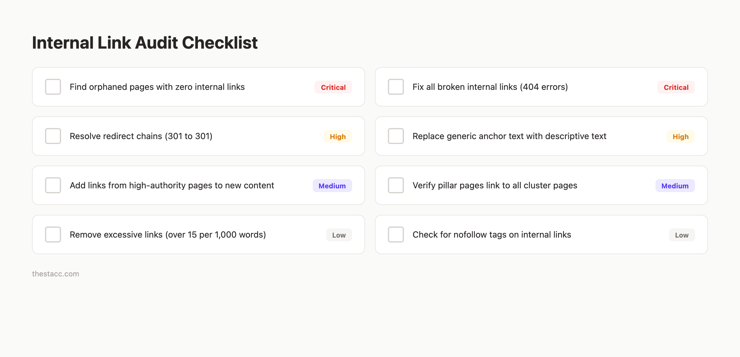Mark resolve redirect chains as complete
The image size is (740, 357).
(52, 136)
